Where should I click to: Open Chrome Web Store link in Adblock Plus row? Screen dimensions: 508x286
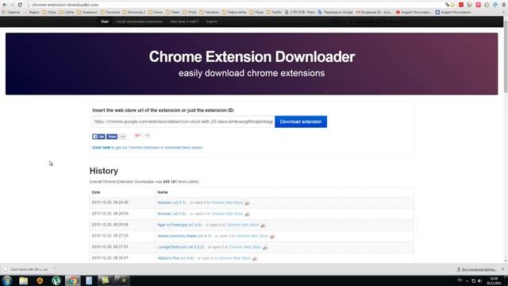coord(234,258)
